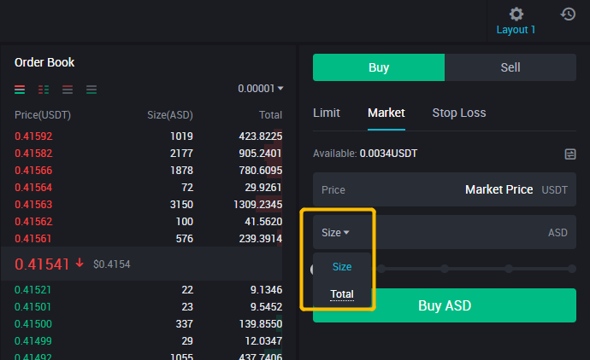Toggle to Sell side
Image resolution: width=590 pixels, height=360 pixels.
pos(510,67)
